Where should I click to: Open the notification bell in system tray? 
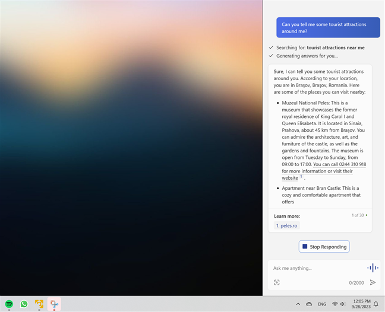(x=375, y=304)
